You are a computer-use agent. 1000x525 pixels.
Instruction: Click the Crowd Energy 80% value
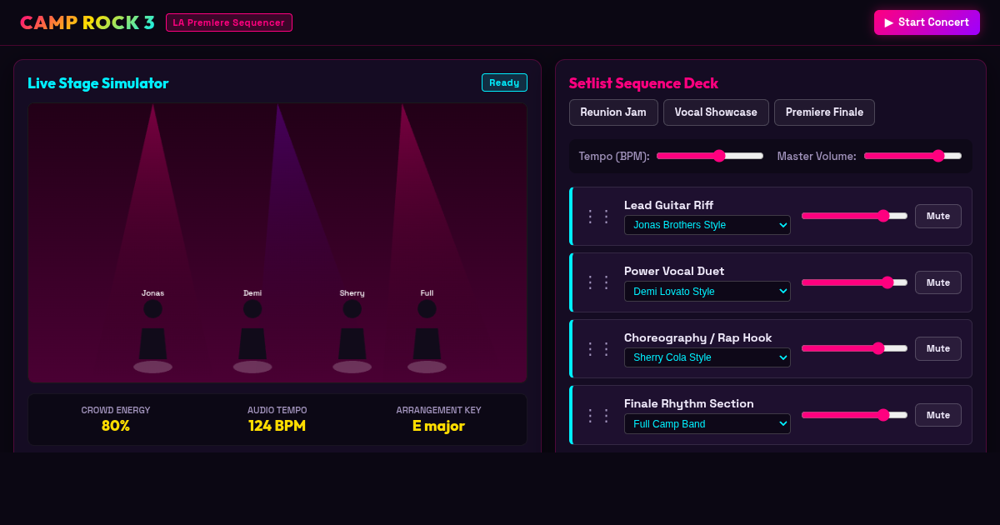(x=116, y=426)
